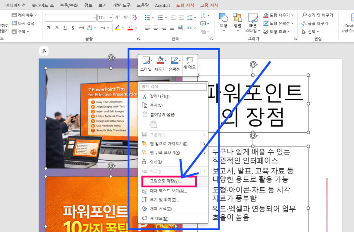The height and width of the screenshot is (232, 354).
Task: Select the Bold formatting icon
Action: pyautogui.click(x=48, y=28)
